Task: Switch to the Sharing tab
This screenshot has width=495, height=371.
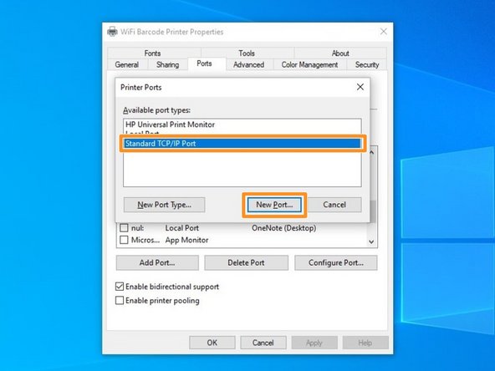Action: 167,64
